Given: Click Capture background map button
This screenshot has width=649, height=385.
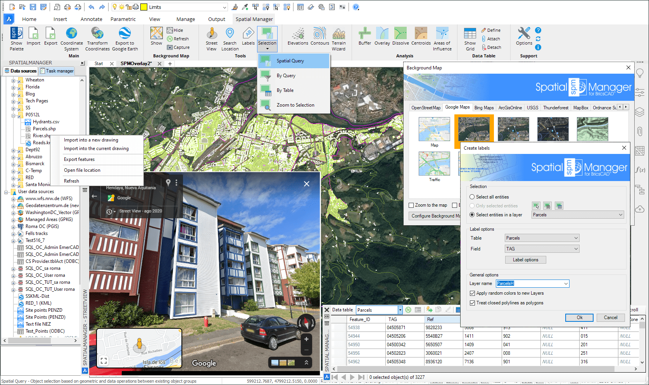Looking at the screenshot, I should pyautogui.click(x=178, y=47).
